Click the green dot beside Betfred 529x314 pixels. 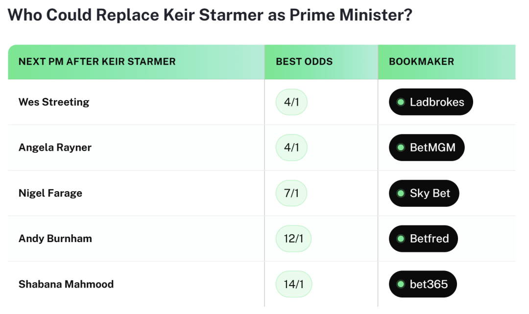pos(401,239)
